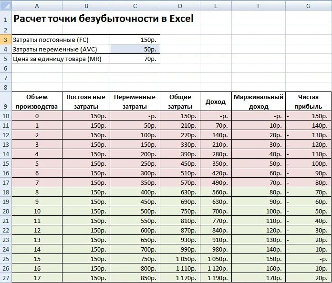This screenshot has height=283, width=332.
Task: Click cell 'Затраты постоянные (FC)'
Action: [x=61, y=40]
